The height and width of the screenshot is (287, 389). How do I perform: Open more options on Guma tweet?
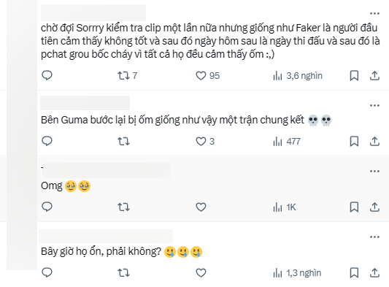point(374,105)
